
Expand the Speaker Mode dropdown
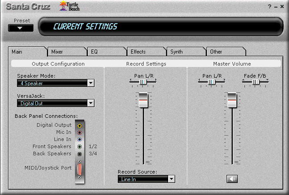(x=91, y=83)
